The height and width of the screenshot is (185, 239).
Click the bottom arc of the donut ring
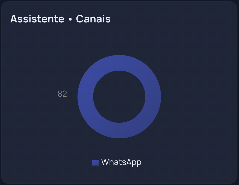point(119,131)
